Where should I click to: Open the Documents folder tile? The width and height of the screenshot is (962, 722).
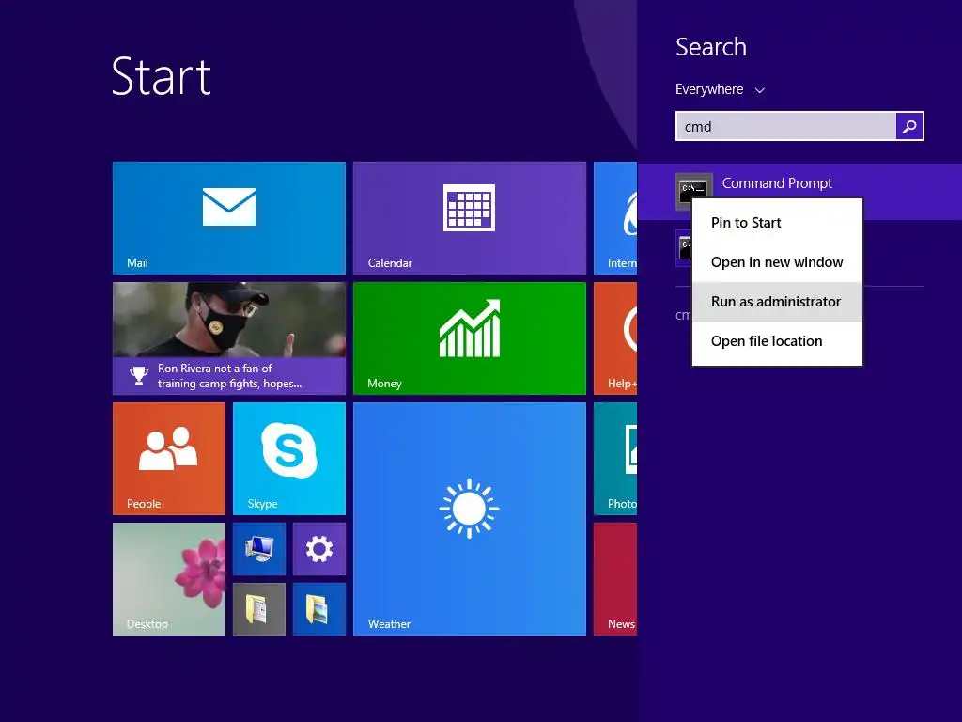(259, 609)
